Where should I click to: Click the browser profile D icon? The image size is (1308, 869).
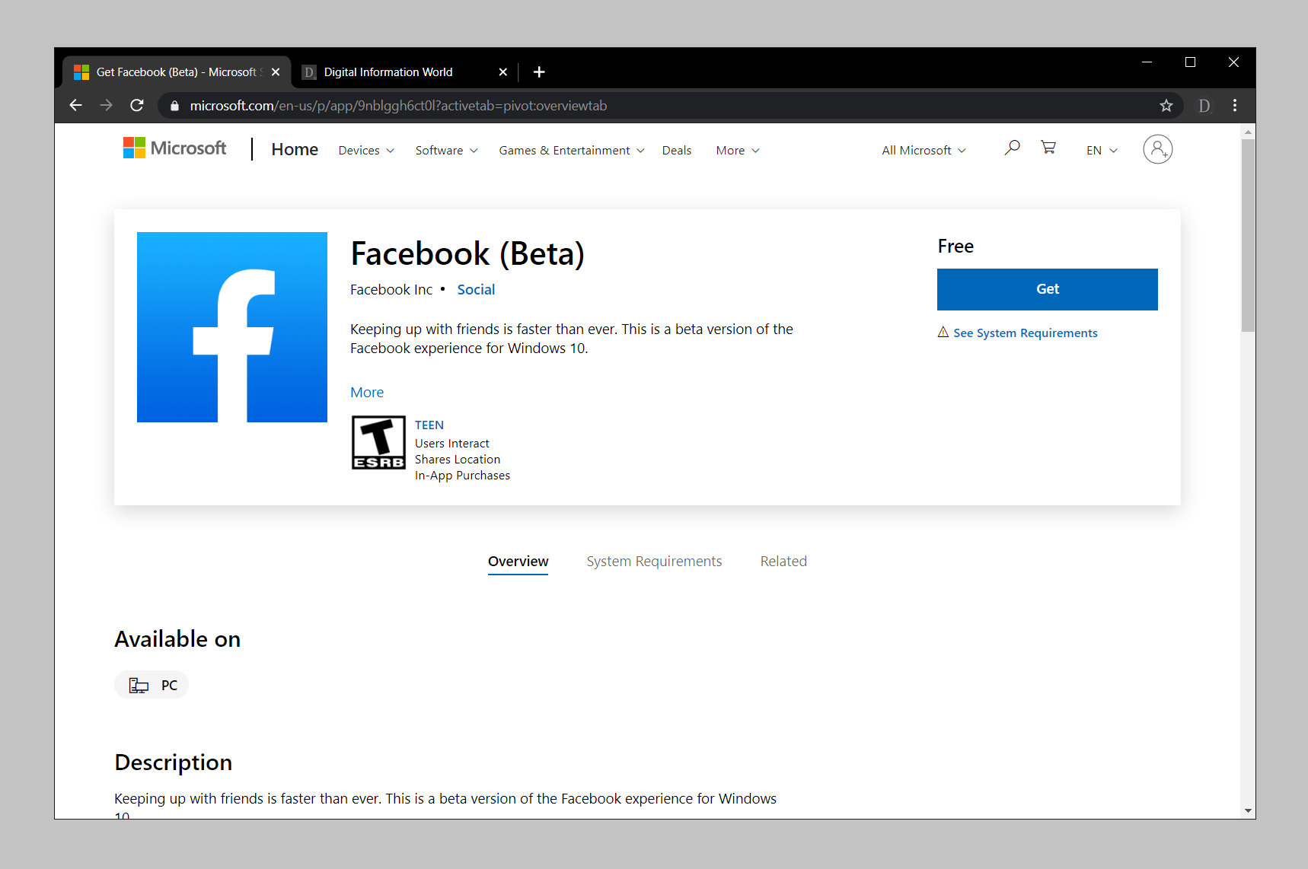pos(1204,106)
